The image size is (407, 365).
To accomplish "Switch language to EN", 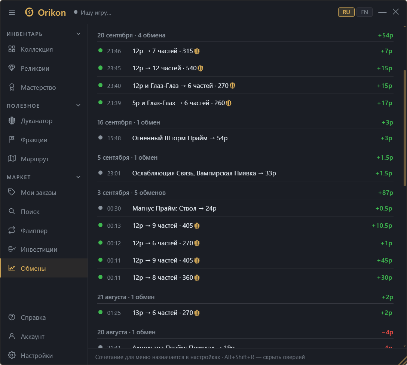I will click(364, 12).
